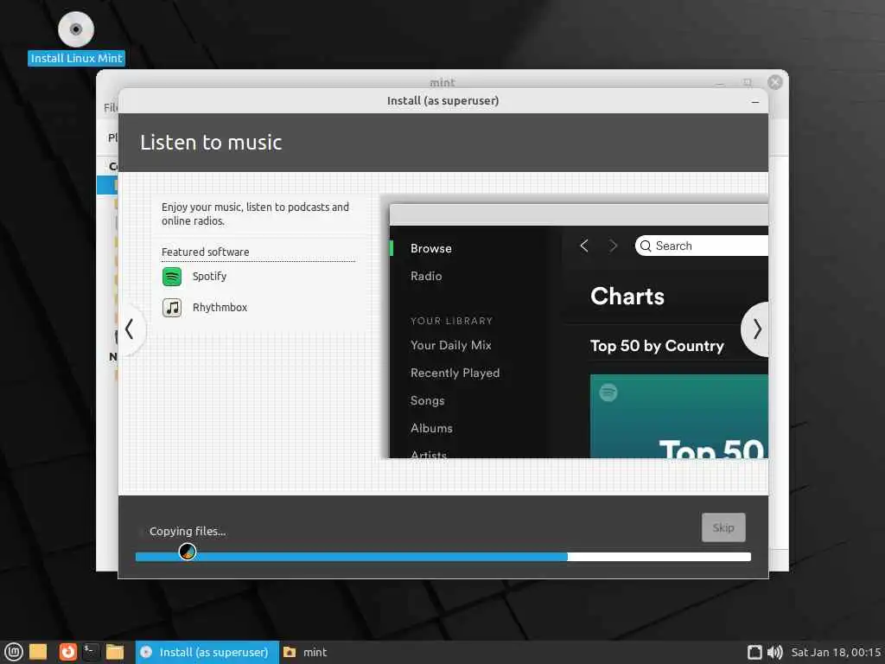Click Radio in the Spotify preview
The image size is (885, 664).
[x=426, y=276]
